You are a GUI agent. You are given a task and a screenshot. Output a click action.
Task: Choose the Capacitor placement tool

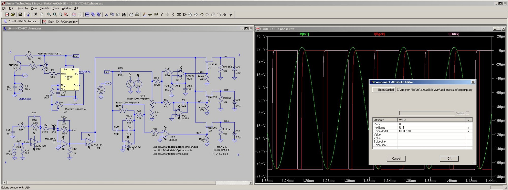pyautogui.click(x=167, y=15)
